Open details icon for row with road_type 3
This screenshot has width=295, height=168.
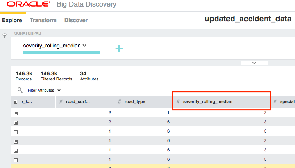click(x=16, y=132)
